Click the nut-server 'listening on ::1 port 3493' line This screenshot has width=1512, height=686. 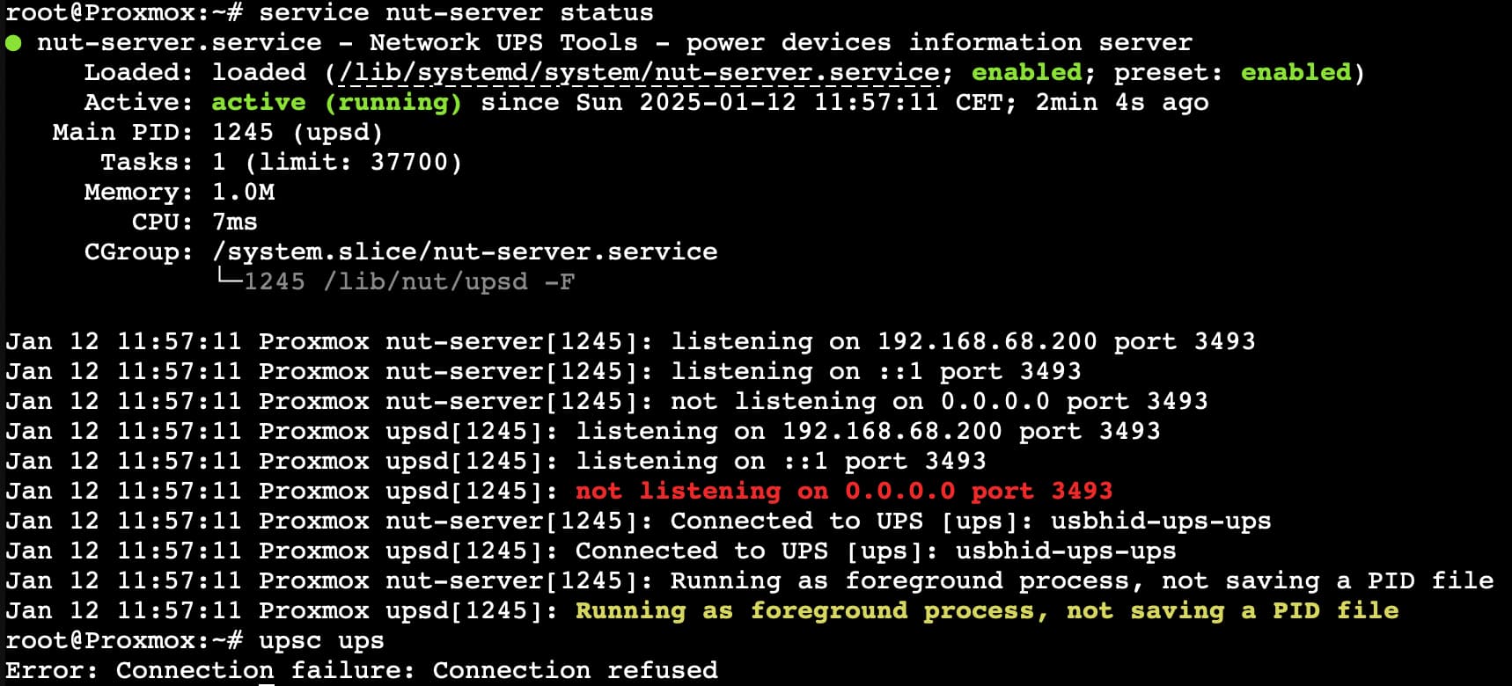pos(876,372)
